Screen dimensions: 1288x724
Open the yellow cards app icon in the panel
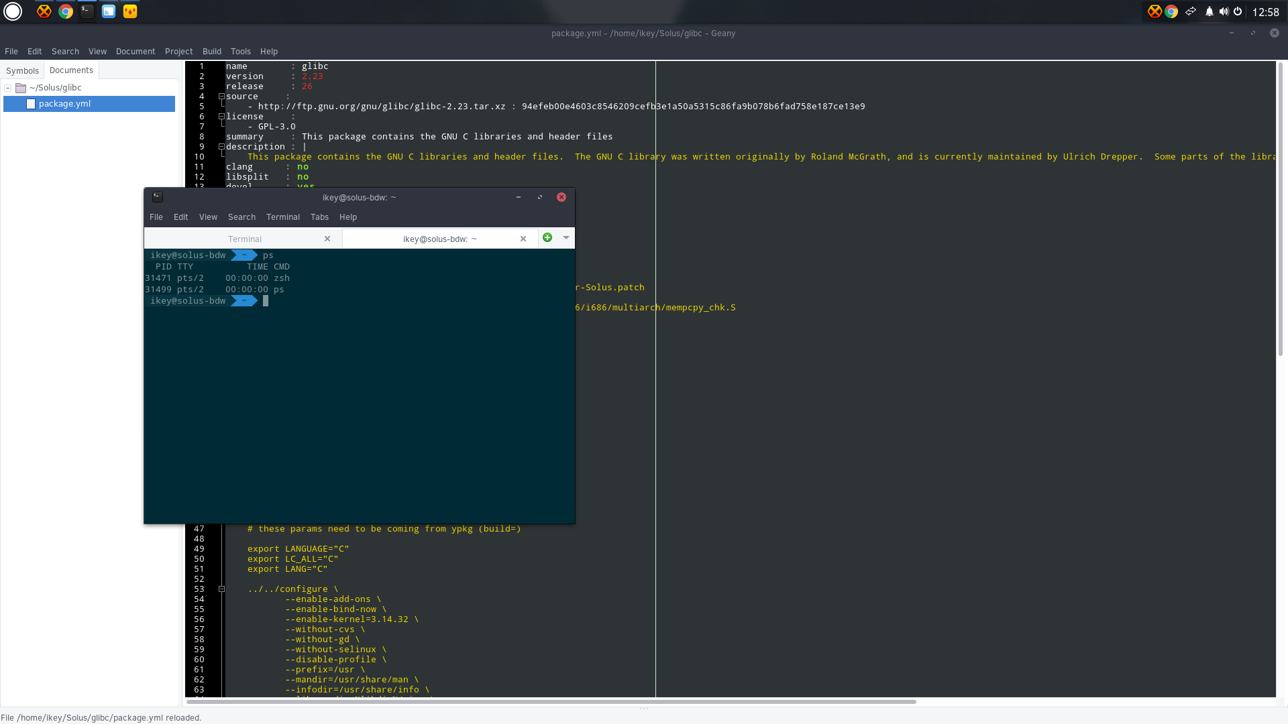tap(130, 11)
